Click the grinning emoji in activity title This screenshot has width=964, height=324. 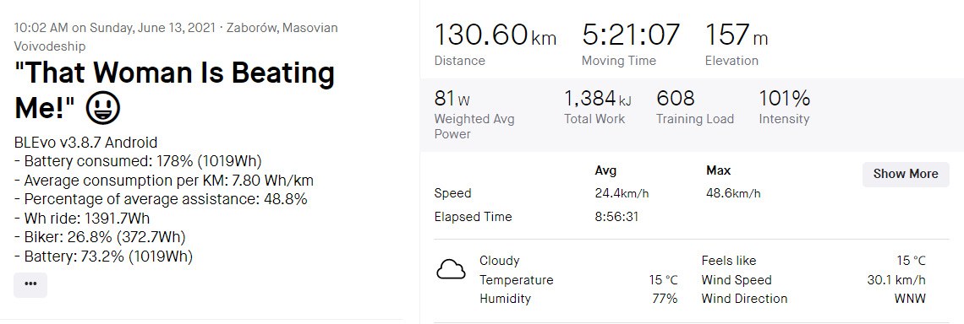pos(103,109)
